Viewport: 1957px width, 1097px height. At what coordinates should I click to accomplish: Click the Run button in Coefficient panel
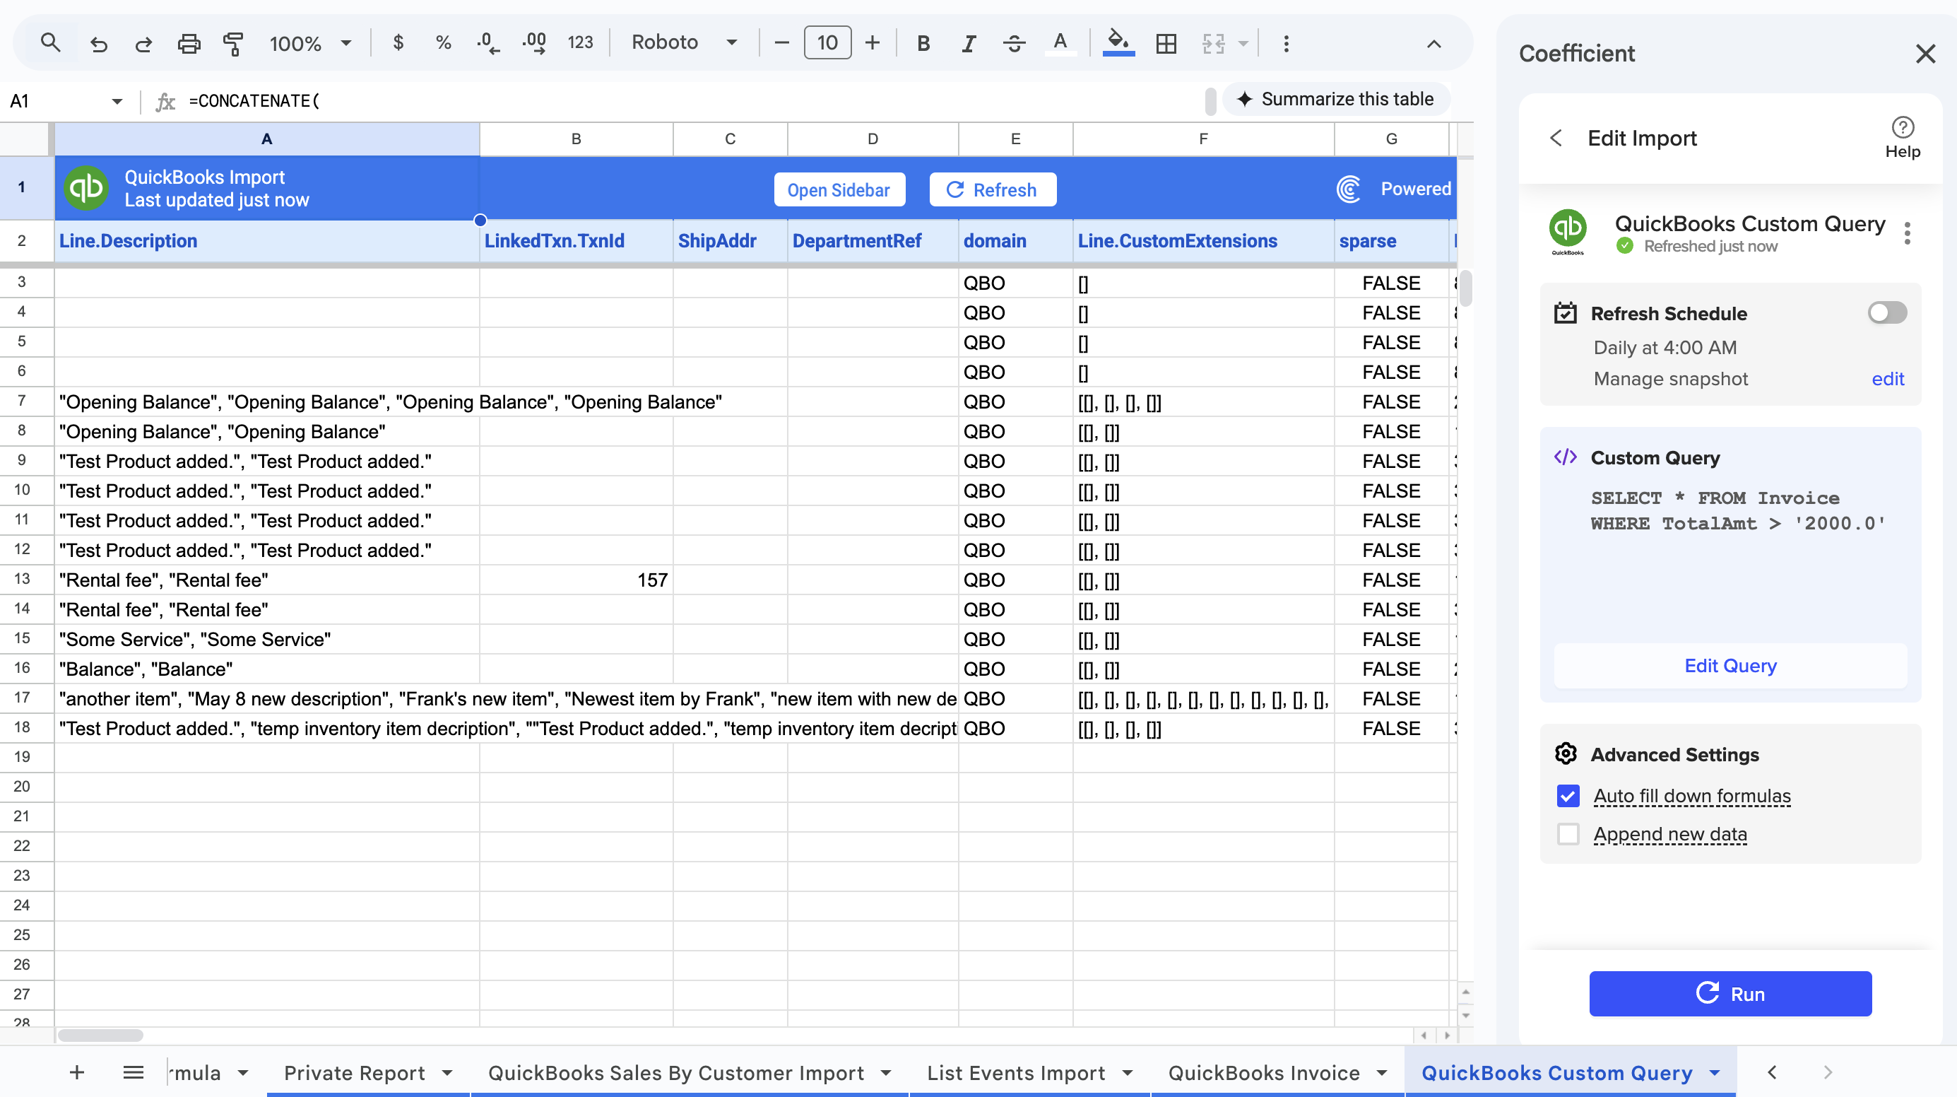[x=1730, y=994]
